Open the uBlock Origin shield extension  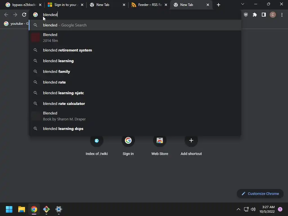click(x=246, y=15)
